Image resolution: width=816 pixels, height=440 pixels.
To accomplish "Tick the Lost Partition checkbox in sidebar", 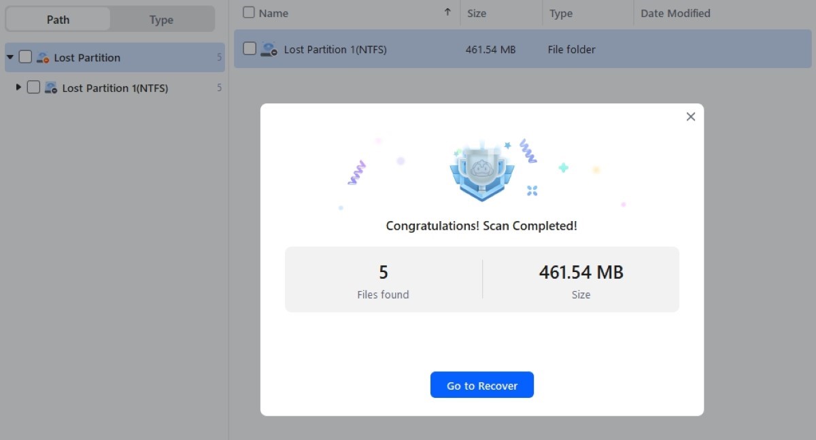I will tap(25, 57).
